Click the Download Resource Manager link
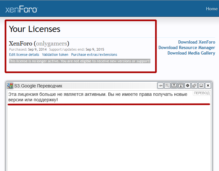 187,48
